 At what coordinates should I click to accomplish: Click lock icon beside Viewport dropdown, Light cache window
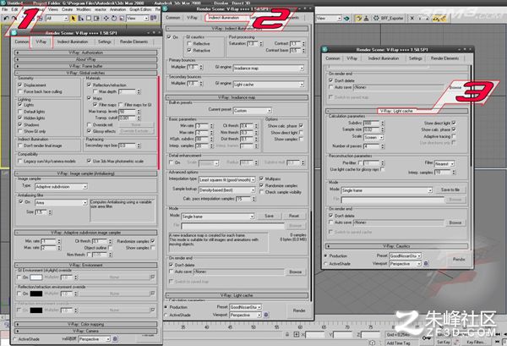pos(426,263)
